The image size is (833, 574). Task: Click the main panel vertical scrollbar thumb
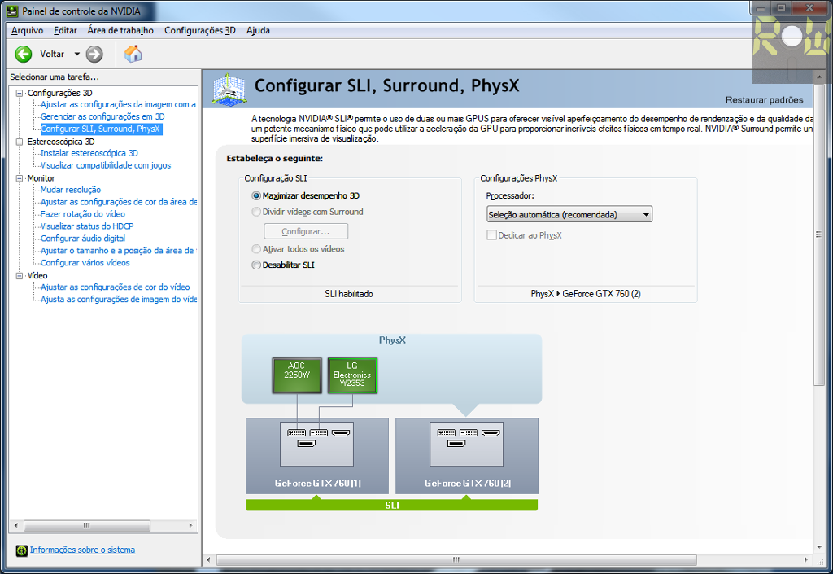[x=818, y=234]
